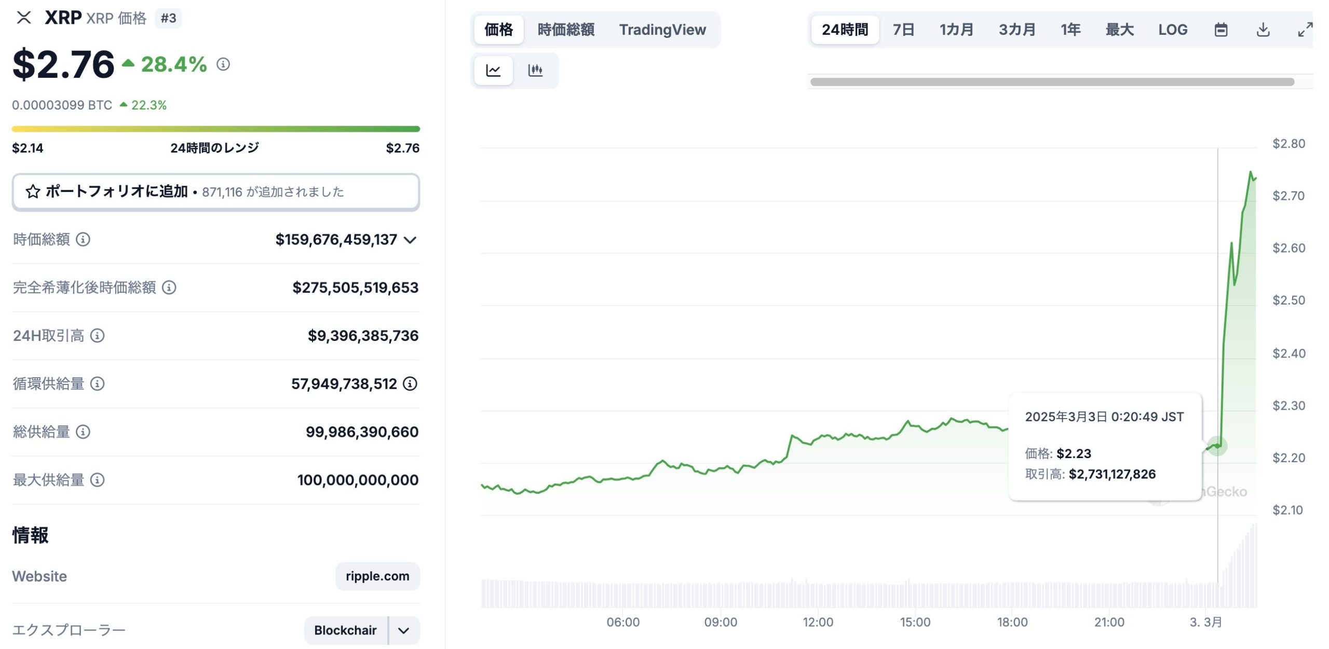Switch to line chart view icon

493,70
